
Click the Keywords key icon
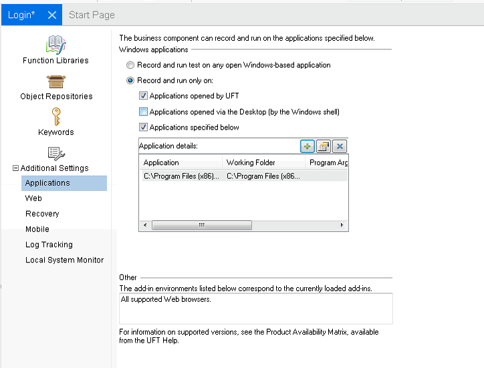[56, 117]
